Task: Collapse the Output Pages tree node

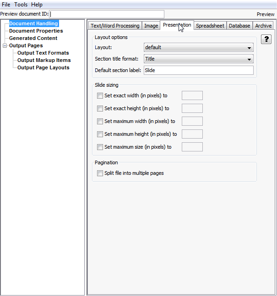Action: tap(5, 46)
